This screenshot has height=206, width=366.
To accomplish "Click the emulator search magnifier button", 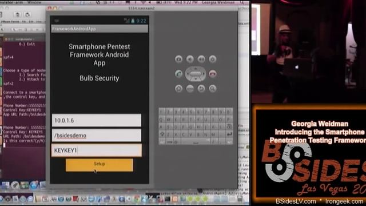I will (212, 89).
